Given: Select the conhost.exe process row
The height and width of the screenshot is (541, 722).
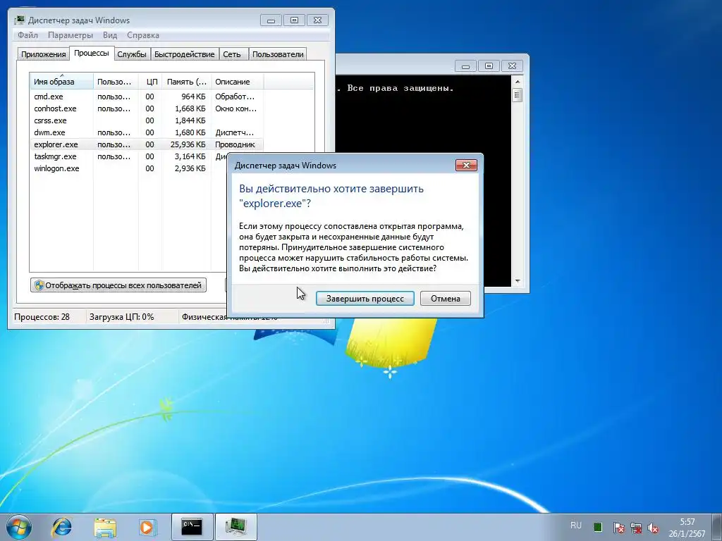Looking at the screenshot, I should tap(147, 108).
